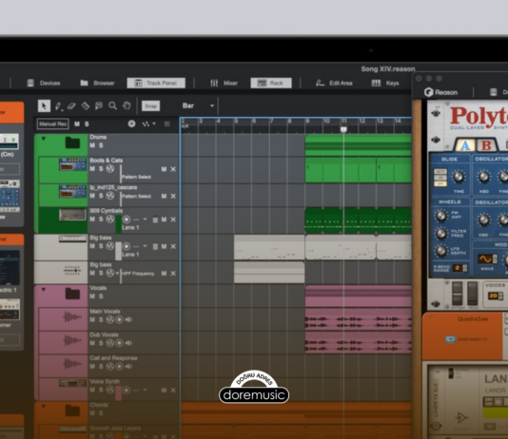Collapse the Chords folder
This screenshot has width=508, height=439.
[x=44, y=407]
